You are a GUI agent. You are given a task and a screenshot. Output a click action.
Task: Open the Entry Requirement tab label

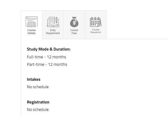[x=53, y=32]
